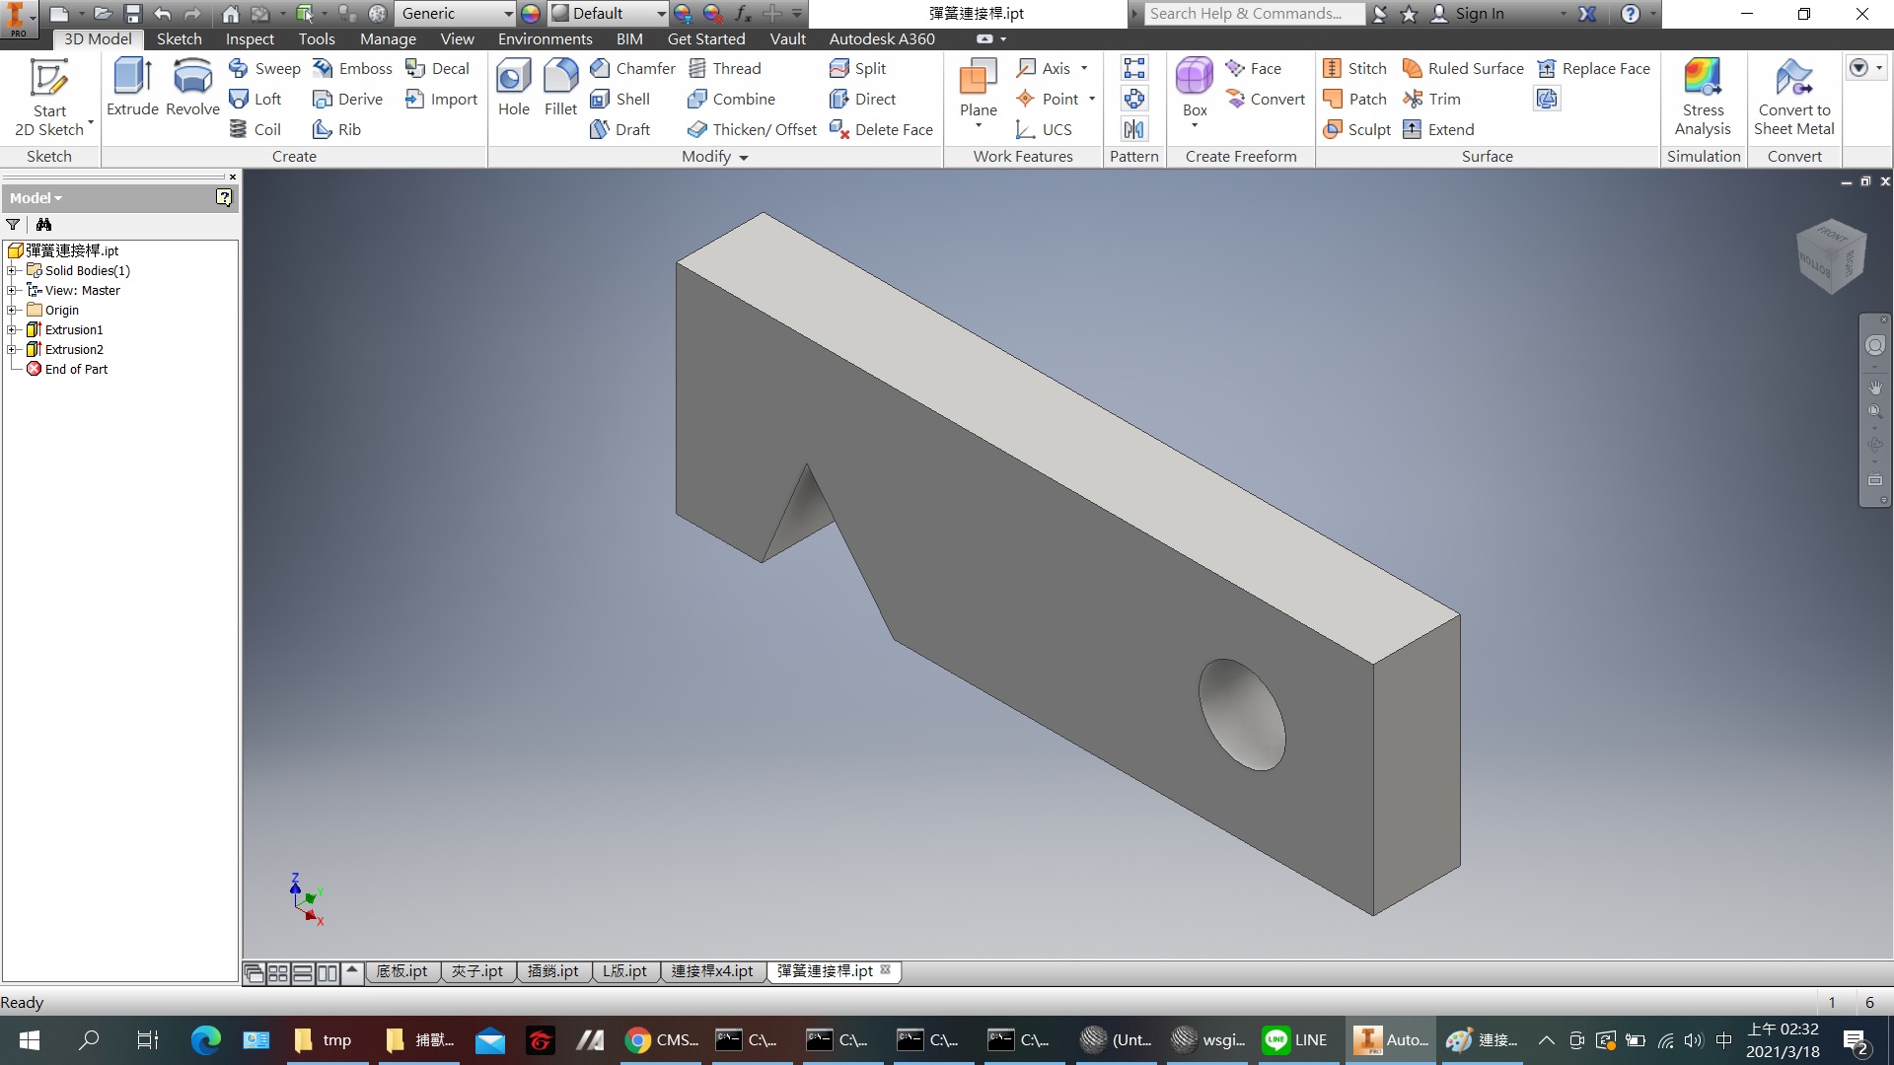This screenshot has height=1065, width=1894.
Task: Click the appearance color wheel swatch
Action: click(x=531, y=14)
